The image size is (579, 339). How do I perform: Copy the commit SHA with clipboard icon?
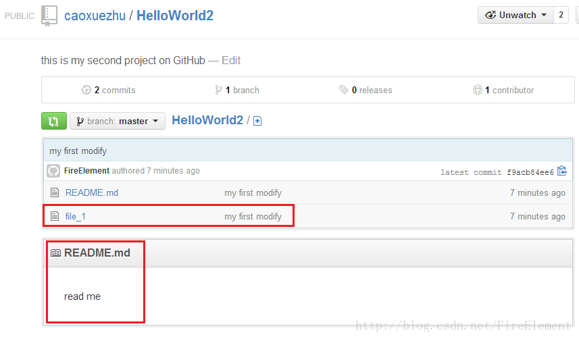point(561,171)
